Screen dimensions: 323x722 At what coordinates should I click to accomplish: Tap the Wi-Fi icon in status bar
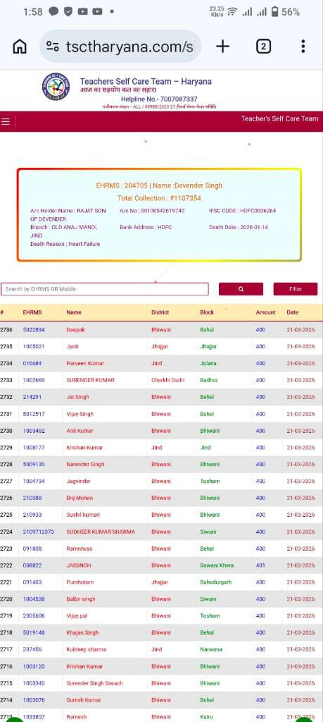point(232,12)
